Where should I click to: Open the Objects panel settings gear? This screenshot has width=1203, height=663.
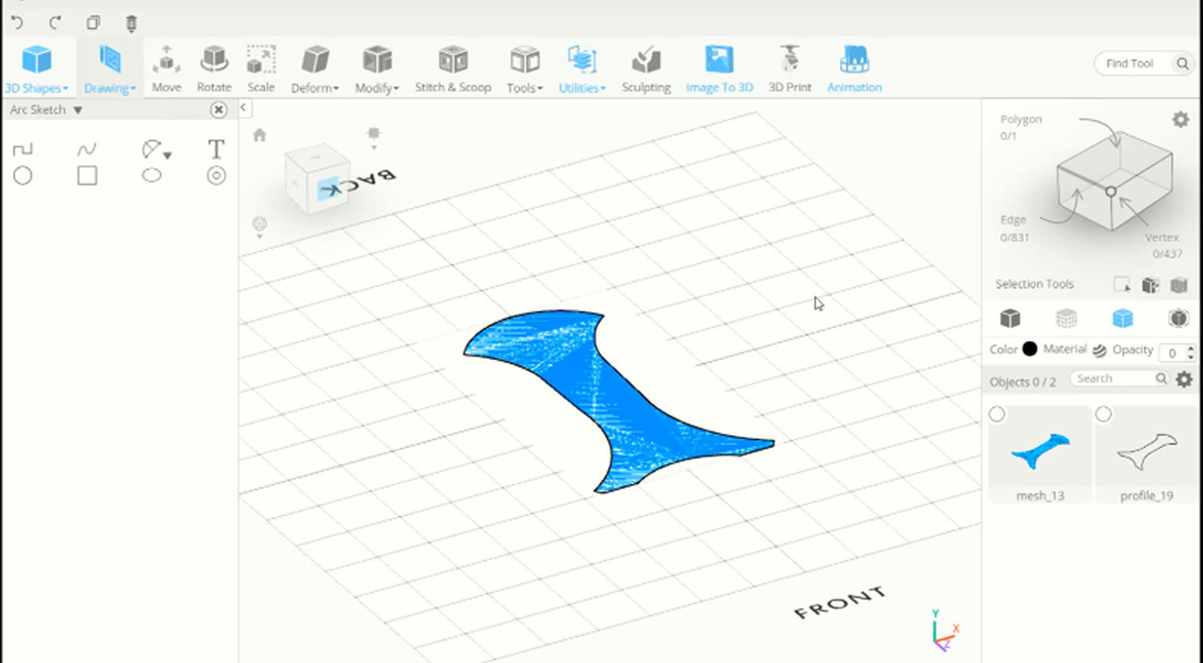pos(1185,379)
